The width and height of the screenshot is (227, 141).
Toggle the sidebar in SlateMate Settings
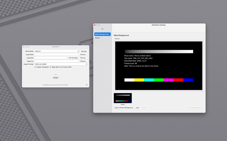tap(102, 29)
